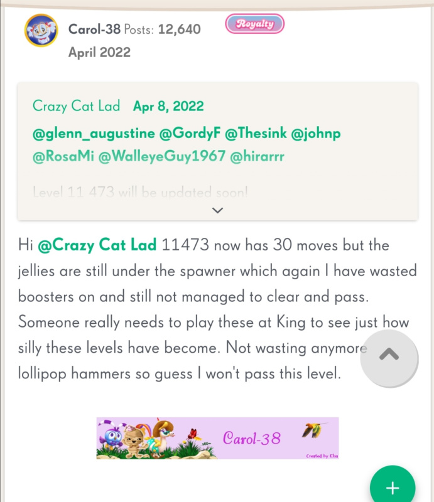Click the bird icon in signature banner
This screenshot has width=434, height=502.
click(313, 430)
